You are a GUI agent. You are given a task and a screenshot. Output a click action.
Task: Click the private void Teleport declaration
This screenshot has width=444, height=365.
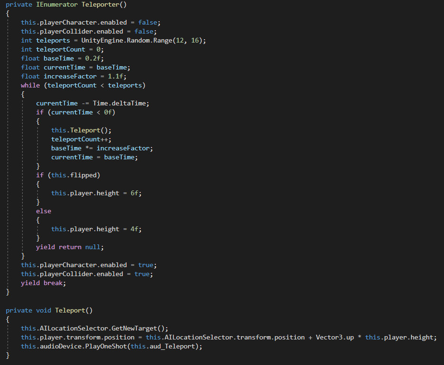click(x=49, y=310)
